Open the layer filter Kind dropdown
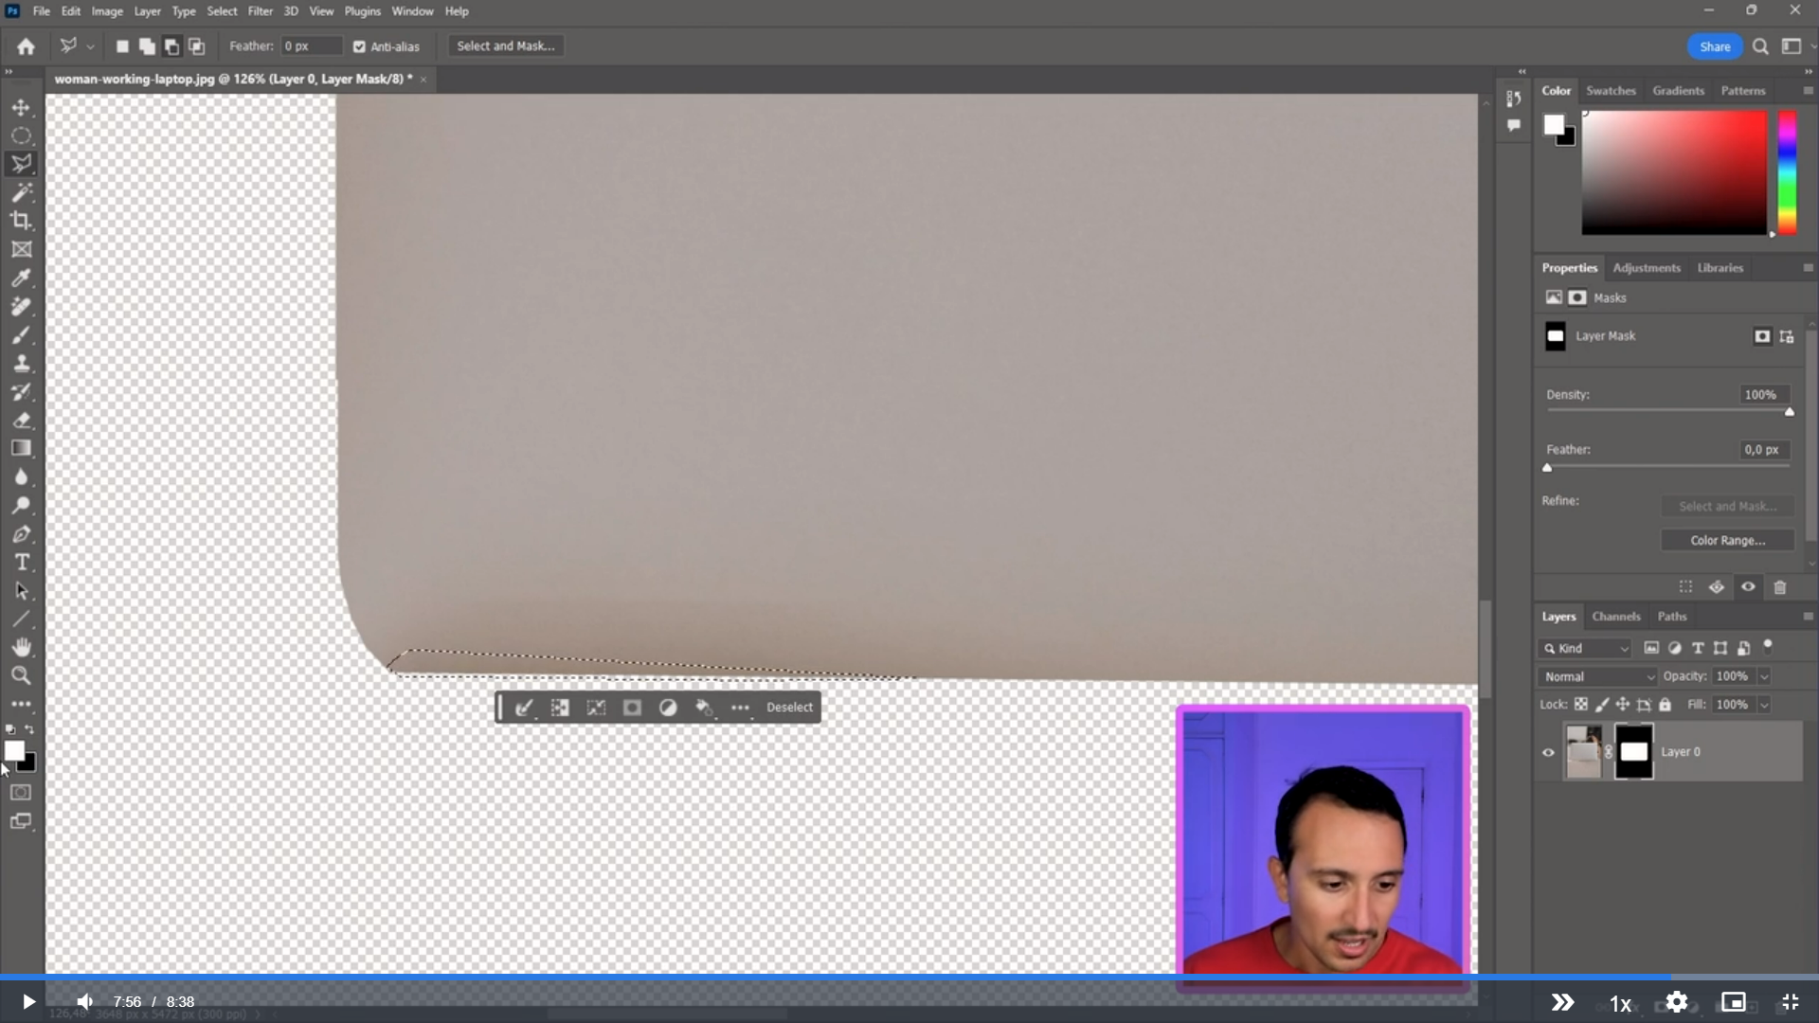The height and width of the screenshot is (1023, 1819). (1584, 648)
